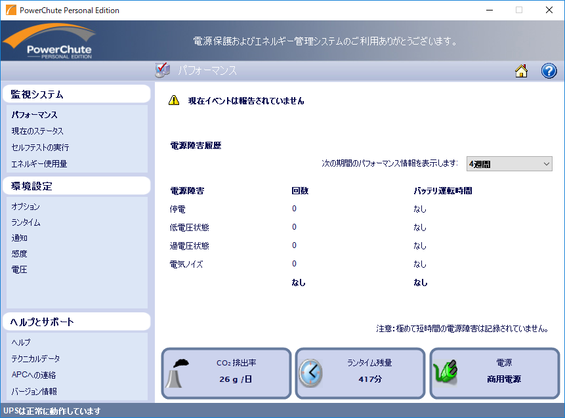Screen dimensions: 565x418
Task: Click the 電源障害履歴 heading
Action: [x=196, y=146]
